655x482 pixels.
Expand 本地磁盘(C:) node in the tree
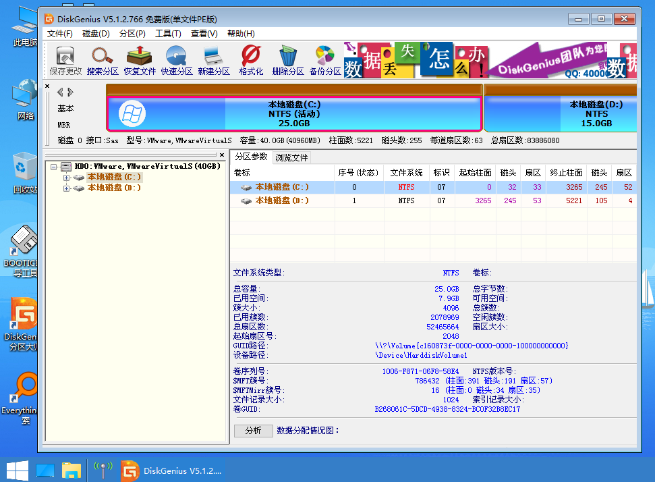pos(67,177)
